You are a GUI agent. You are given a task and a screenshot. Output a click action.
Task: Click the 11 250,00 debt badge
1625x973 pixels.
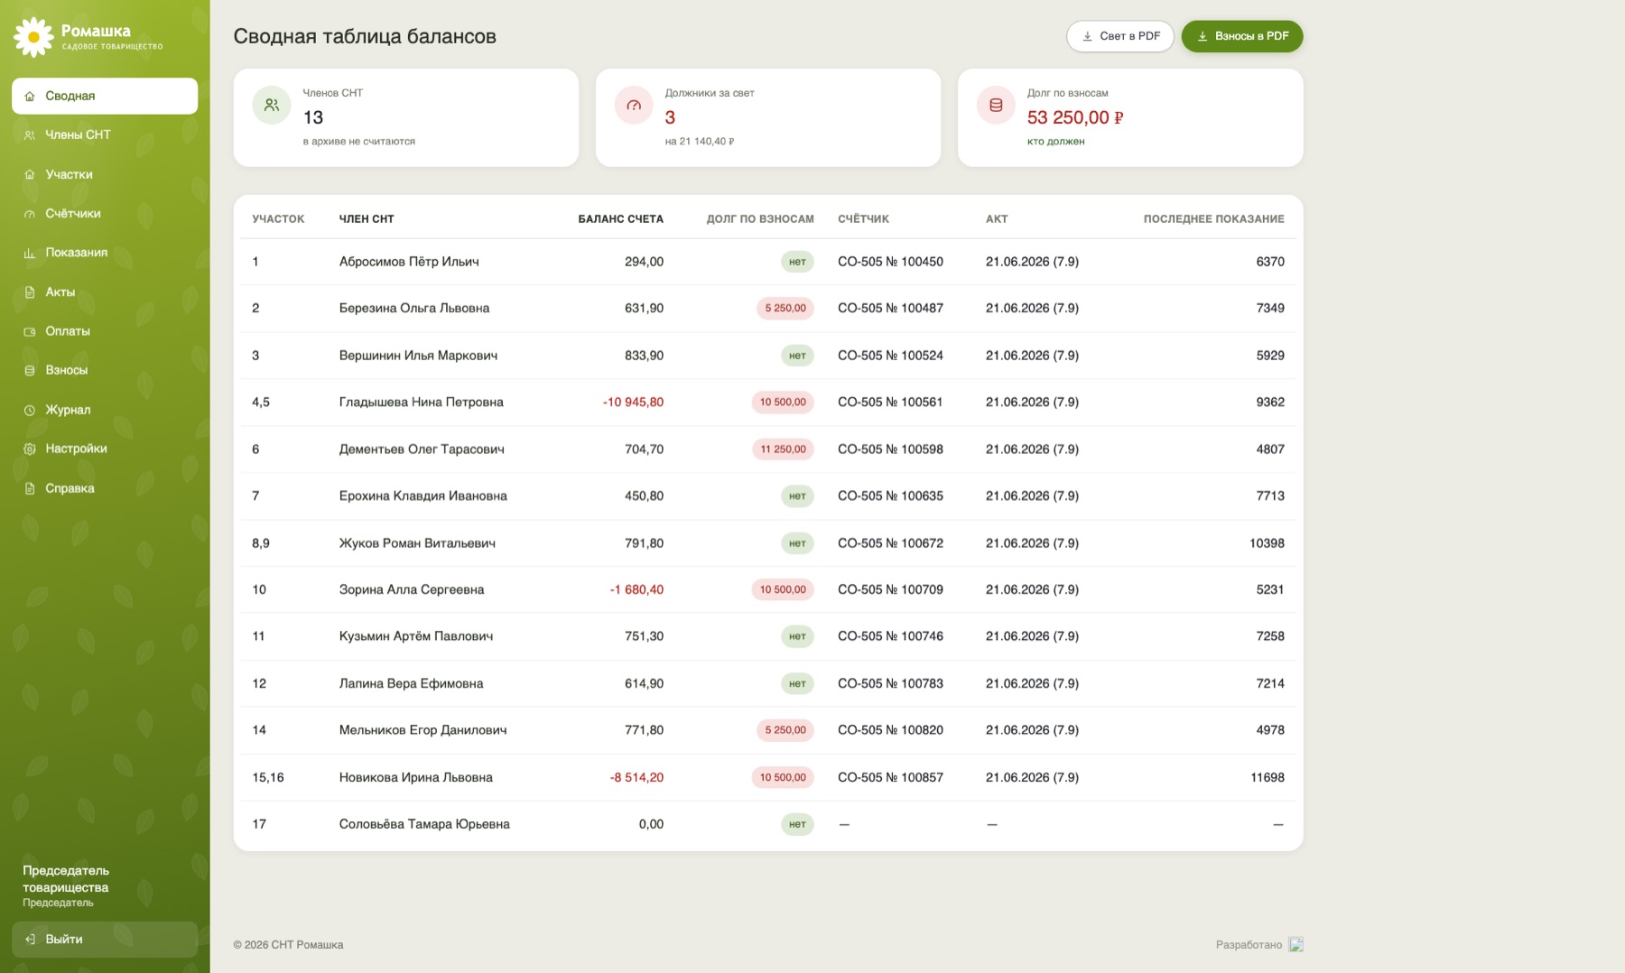(x=783, y=449)
